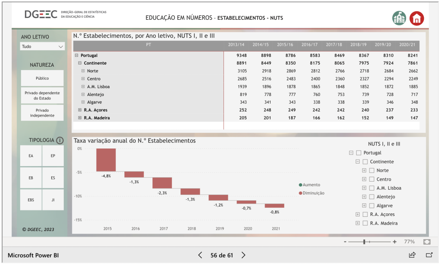This screenshot has width=441, height=265.
Task: Expand R.A. Açores row in the table
Action: click(80, 110)
